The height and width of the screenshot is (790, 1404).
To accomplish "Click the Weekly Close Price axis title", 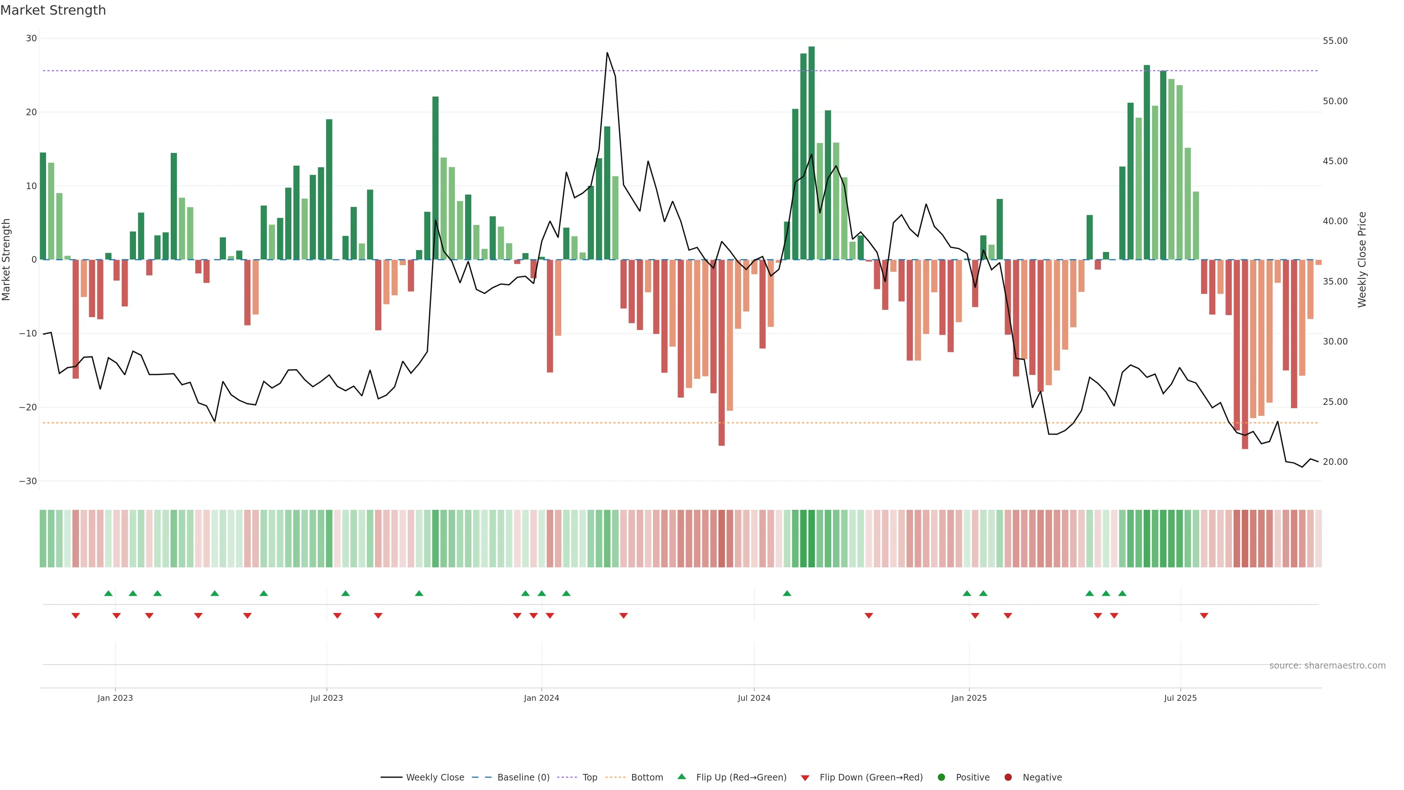I will (x=1362, y=260).
